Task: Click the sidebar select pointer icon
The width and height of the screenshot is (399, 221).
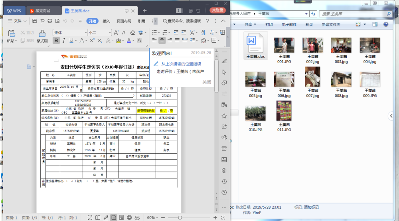Action: coord(224,72)
